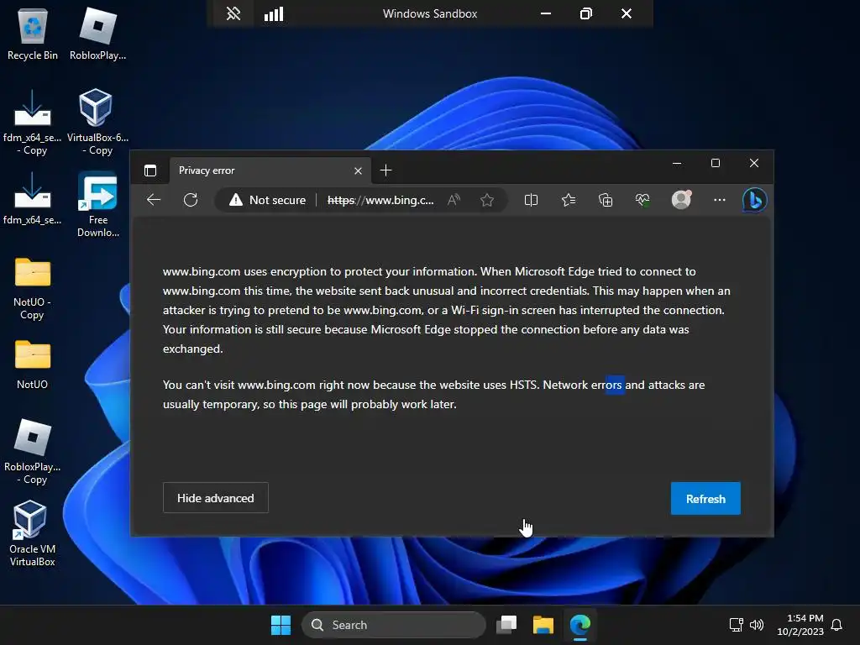This screenshot has width=860, height=645.
Task: Go back in Edge browser
Action: pos(154,200)
